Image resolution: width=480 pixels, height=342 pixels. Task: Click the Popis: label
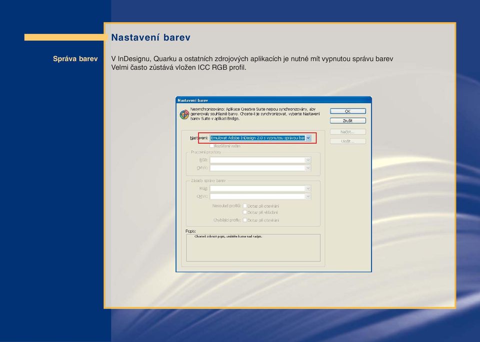(190, 231)
